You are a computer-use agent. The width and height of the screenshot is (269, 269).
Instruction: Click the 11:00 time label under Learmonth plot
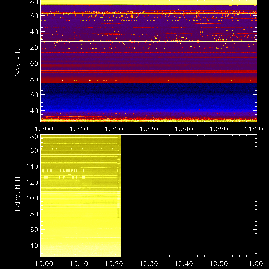[254, 264]
